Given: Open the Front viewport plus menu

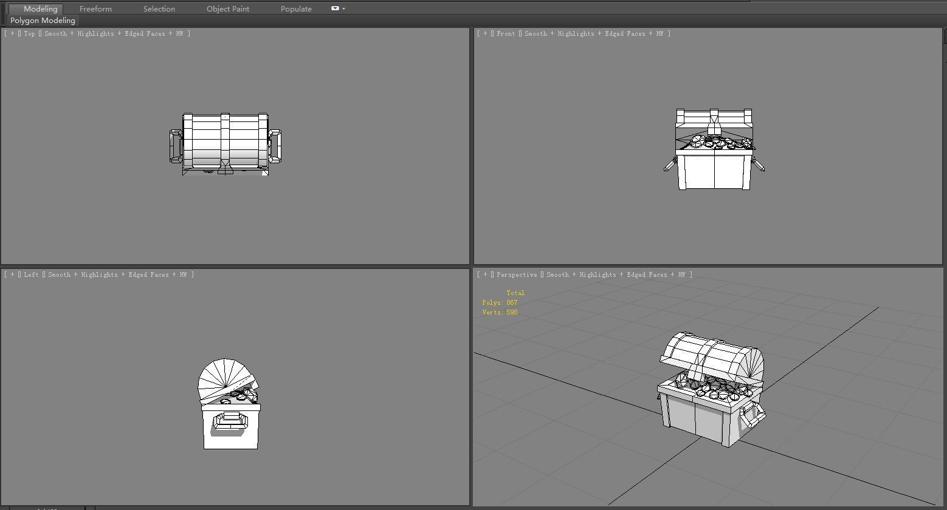Looking at the screenshot, I should 485,33.
